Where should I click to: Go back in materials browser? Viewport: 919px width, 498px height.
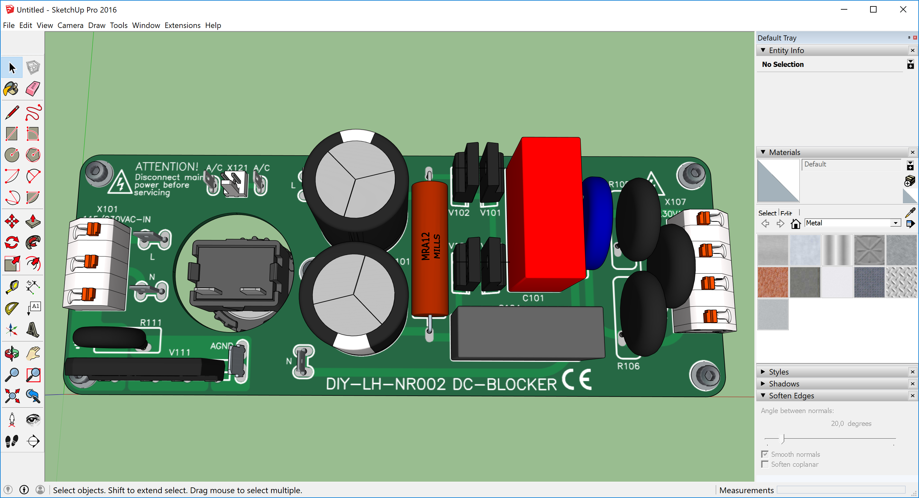pyautogui.click(x=765, y=224)
